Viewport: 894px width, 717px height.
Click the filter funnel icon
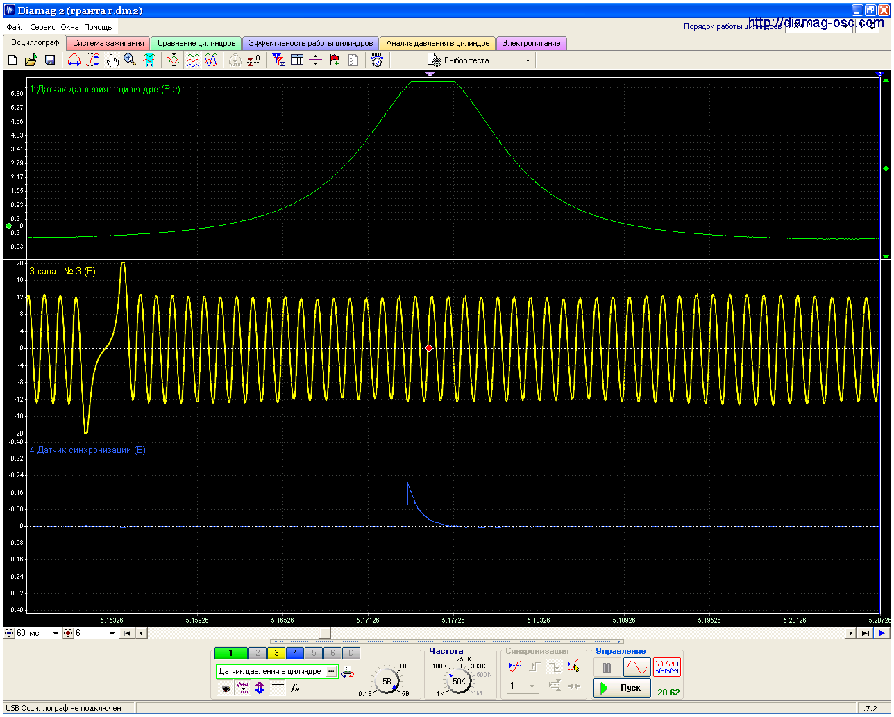(278, 60)
